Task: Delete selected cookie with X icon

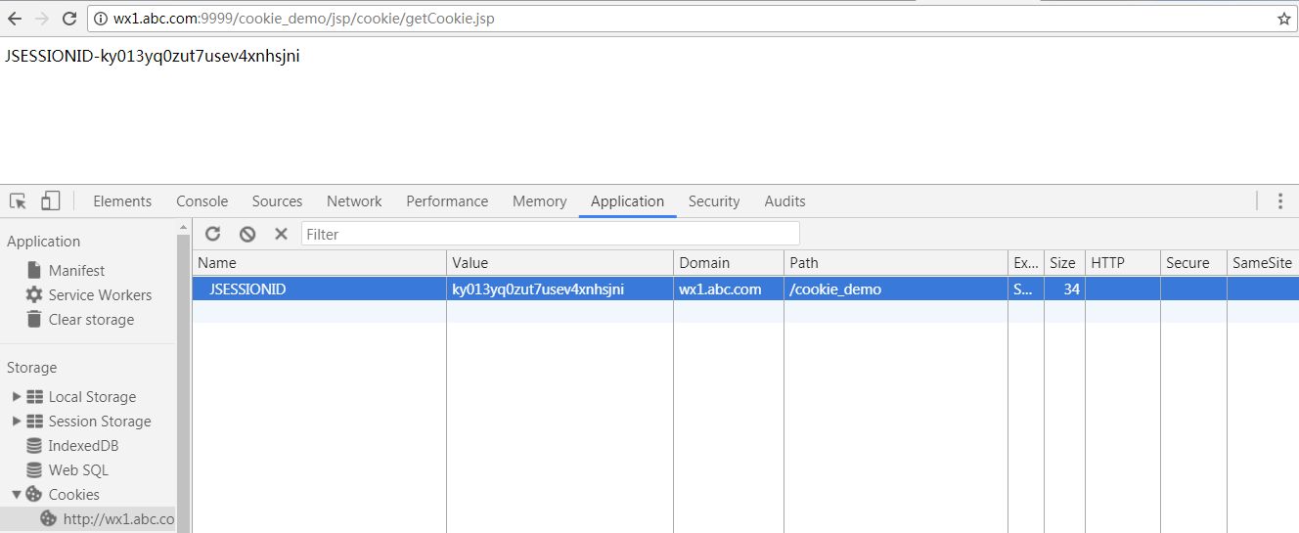Action: coord(281,234)
